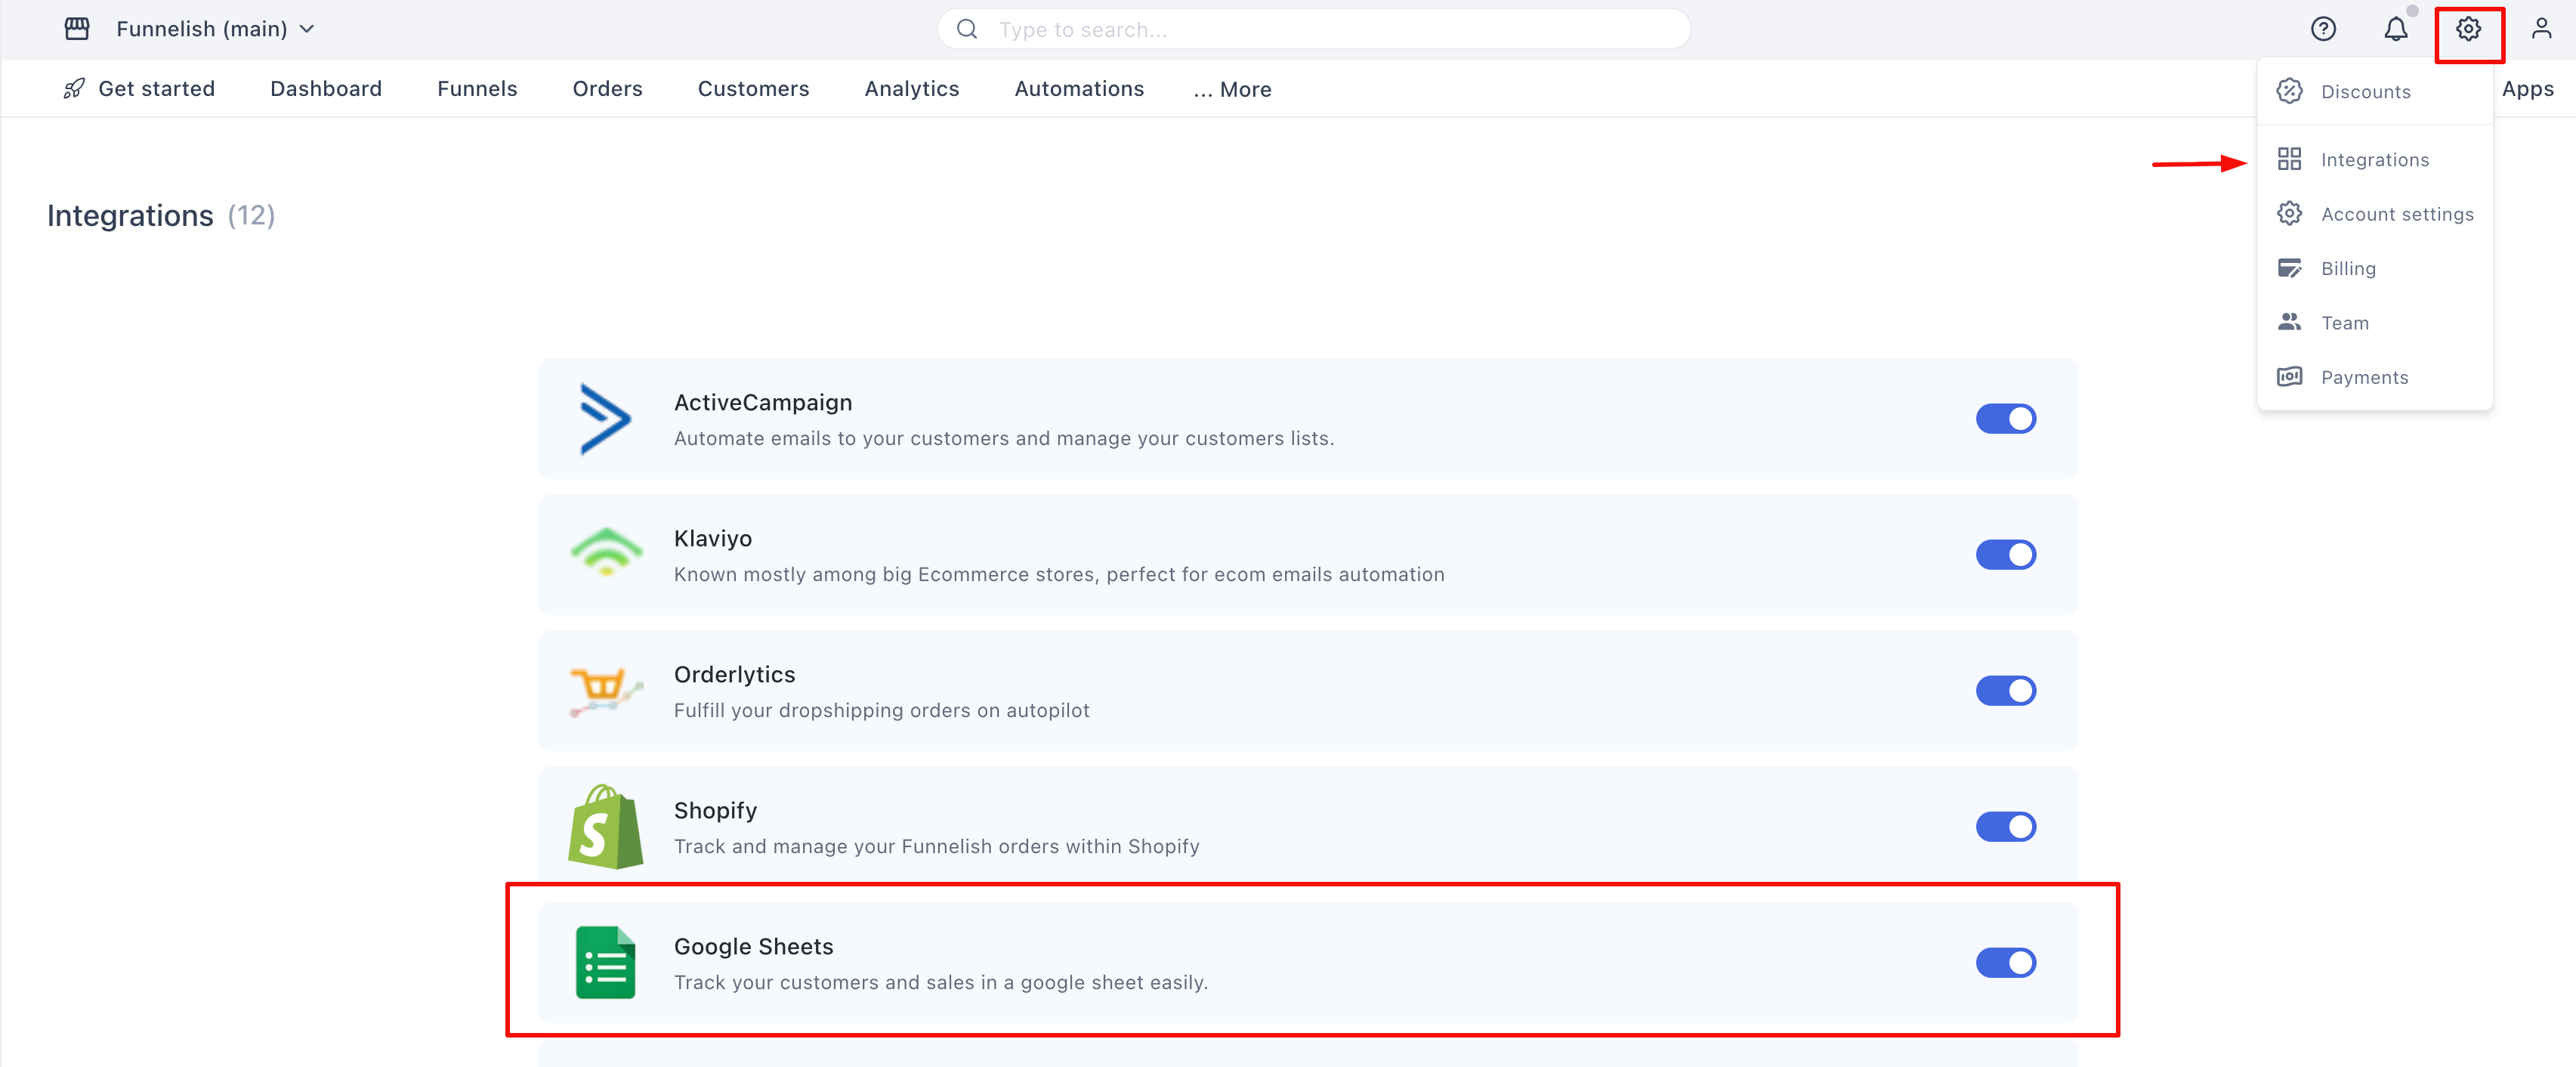Screen dimensions: 2576x1067
Task: Switch off Google Sheets integration
Action: tap(2005, 962)
